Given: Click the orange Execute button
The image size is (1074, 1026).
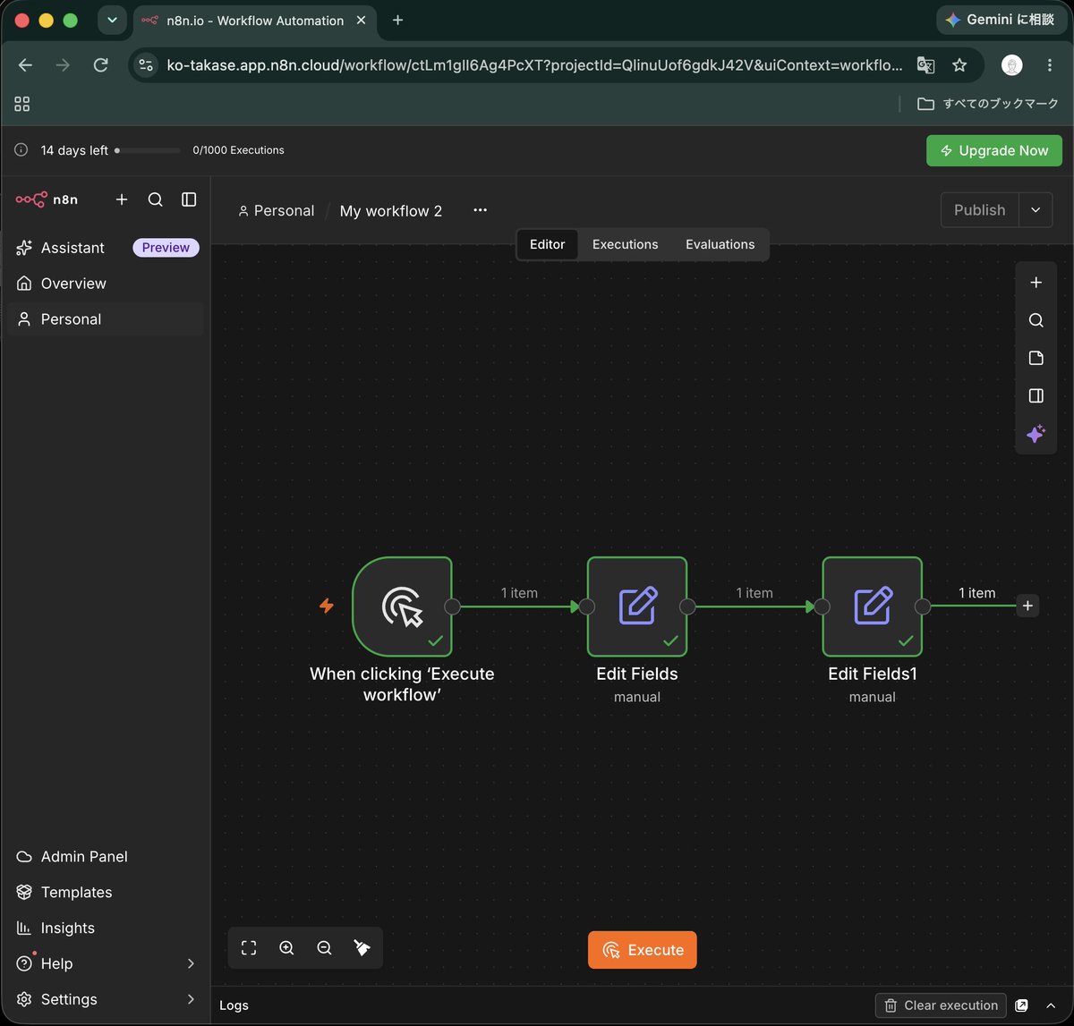Looking at the screenshot, I should click(642, 950).
